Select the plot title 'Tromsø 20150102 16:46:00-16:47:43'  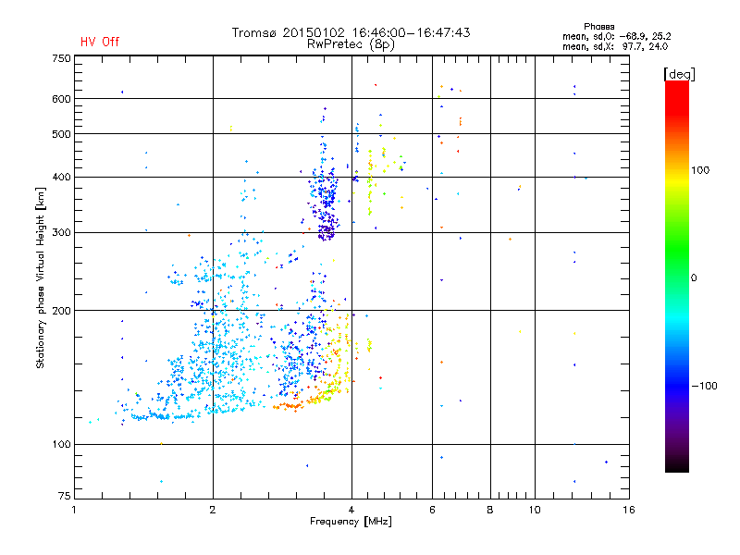coord(351,32)
